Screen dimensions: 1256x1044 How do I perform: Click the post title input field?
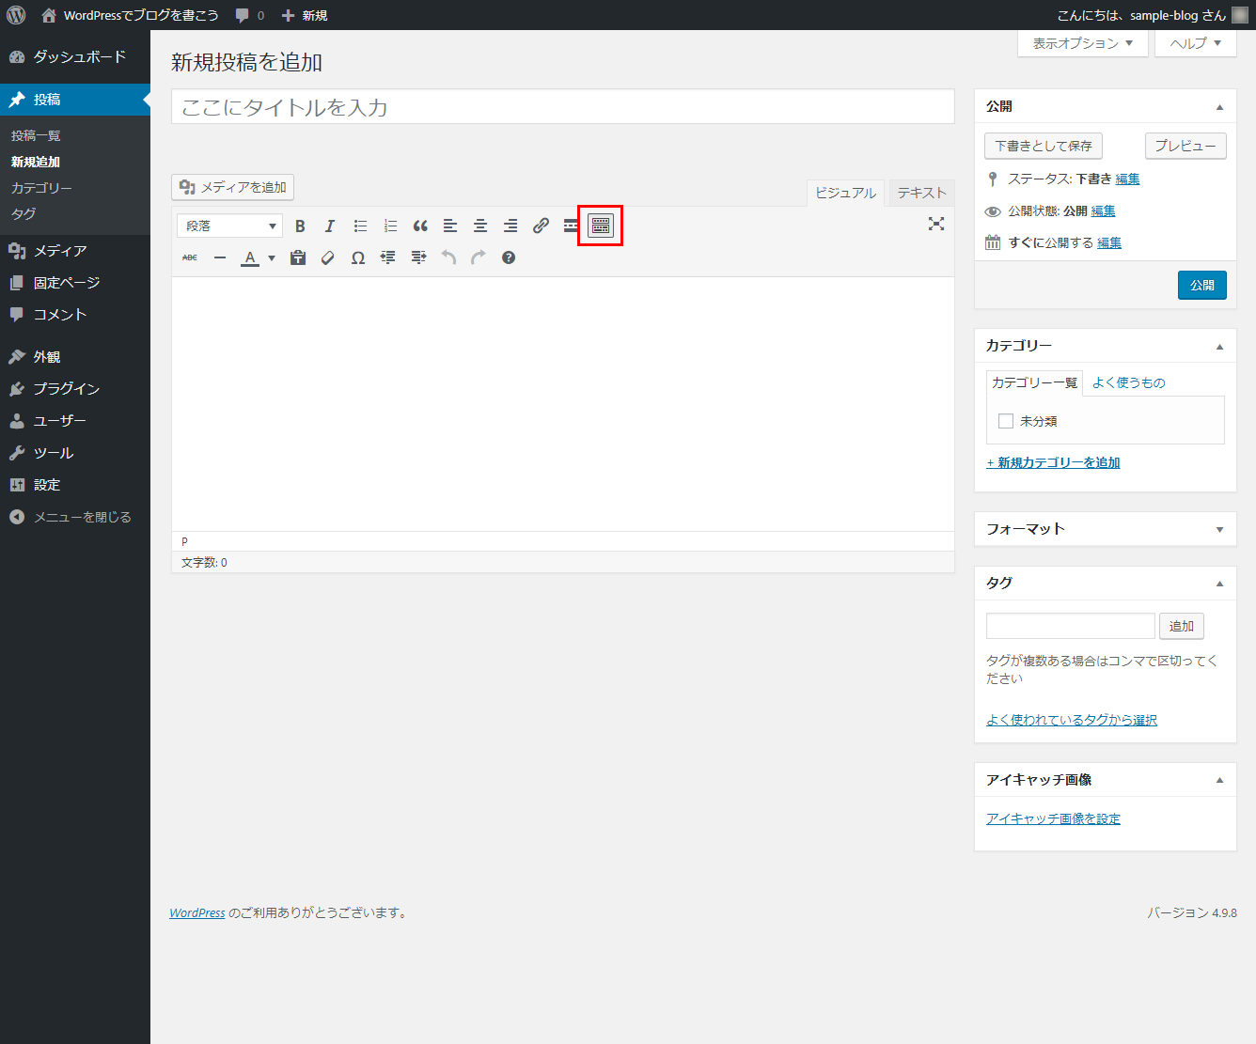coord(562,107)
